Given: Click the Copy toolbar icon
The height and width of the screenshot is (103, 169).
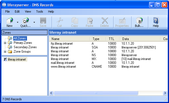Looking at the screenshot, I should click(75, 21).
